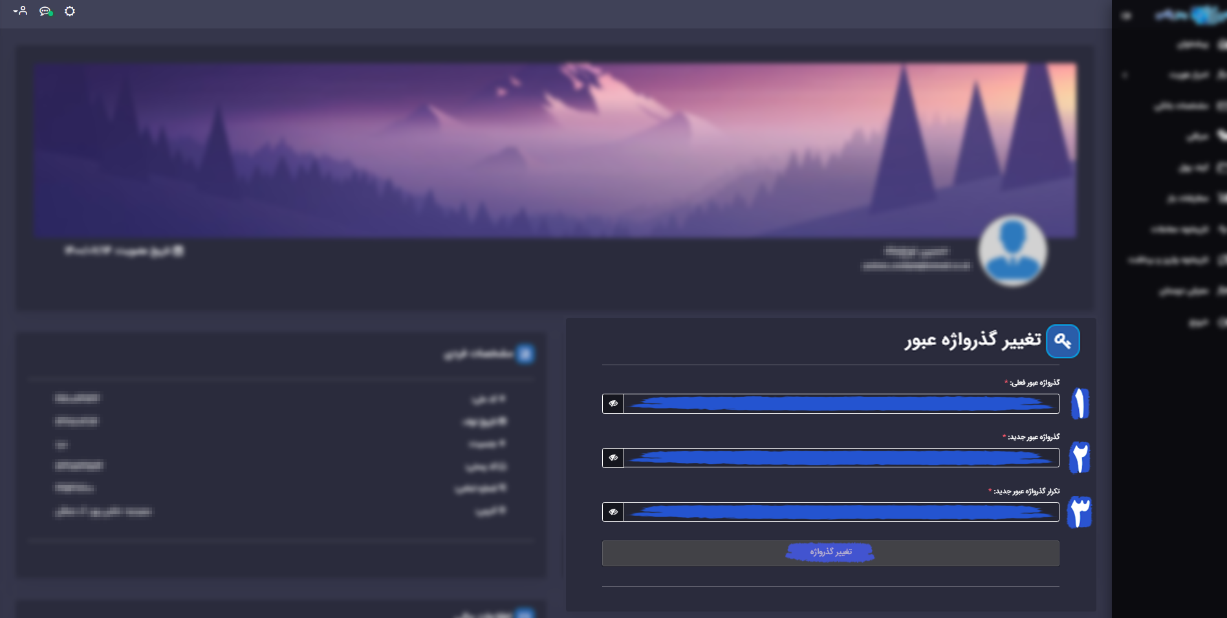Image resolution: width=1227 pixels, height=618 pixels.
Task: Focus the repeat new password field
Action: pyautogui.click(x=842, y=512)
